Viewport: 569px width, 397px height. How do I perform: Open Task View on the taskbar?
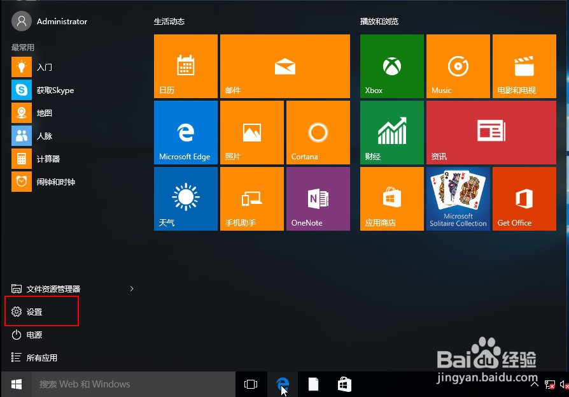(251, 384)
